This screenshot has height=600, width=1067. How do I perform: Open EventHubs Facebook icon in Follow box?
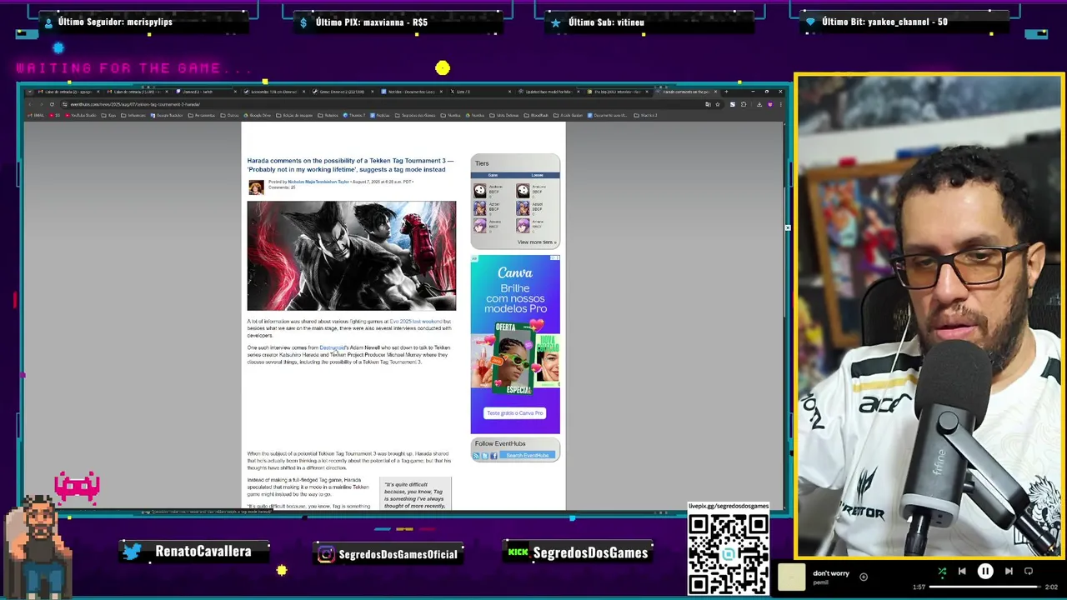tap(493, 456)
